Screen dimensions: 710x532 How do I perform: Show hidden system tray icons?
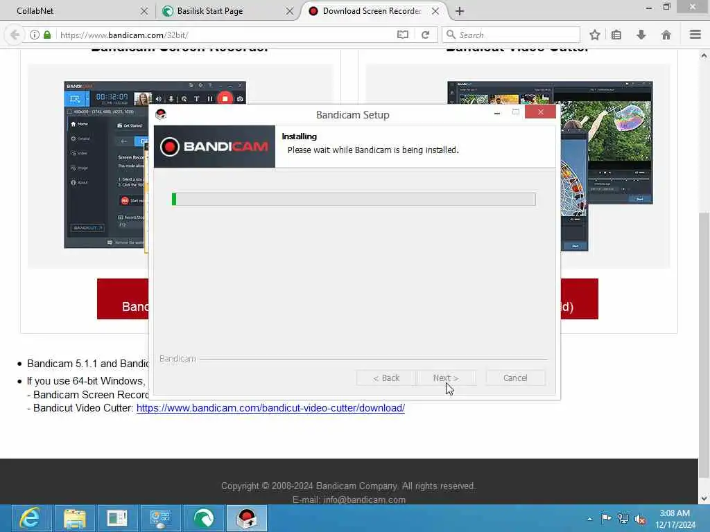click(x=589, y=519)
